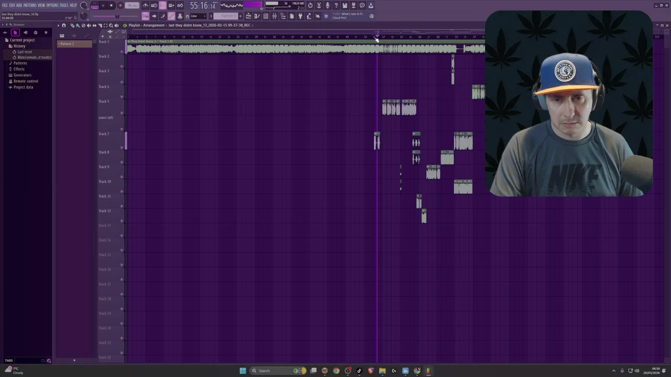Open the ADD menu

point(19,5)
